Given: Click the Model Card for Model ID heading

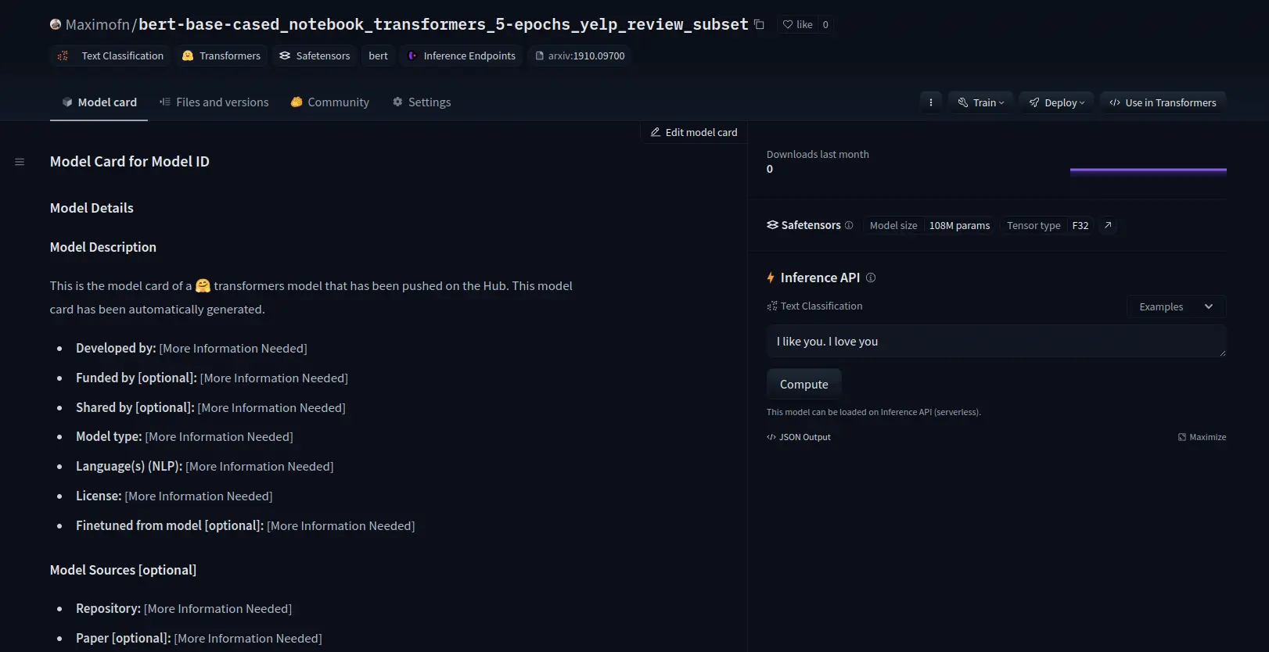Looking at the screenshot, I should [x=130, y=162].
